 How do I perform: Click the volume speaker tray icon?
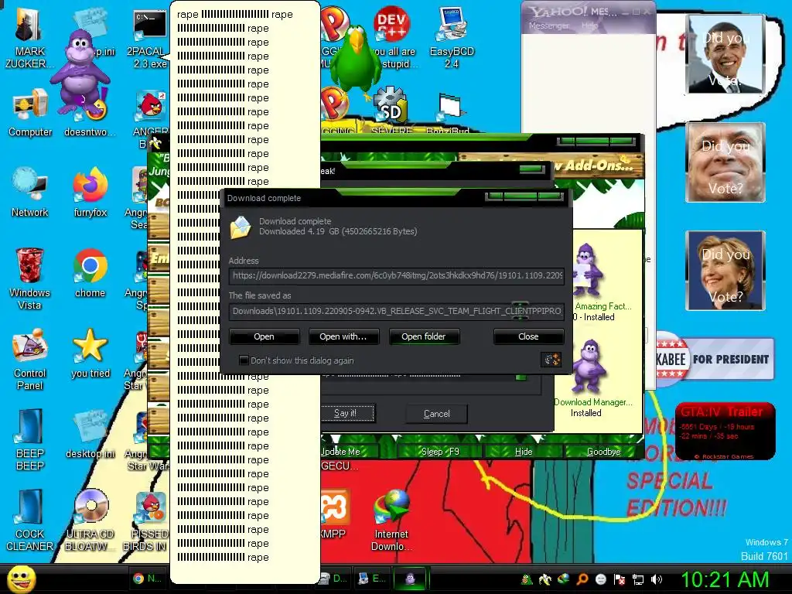point(656,579)
